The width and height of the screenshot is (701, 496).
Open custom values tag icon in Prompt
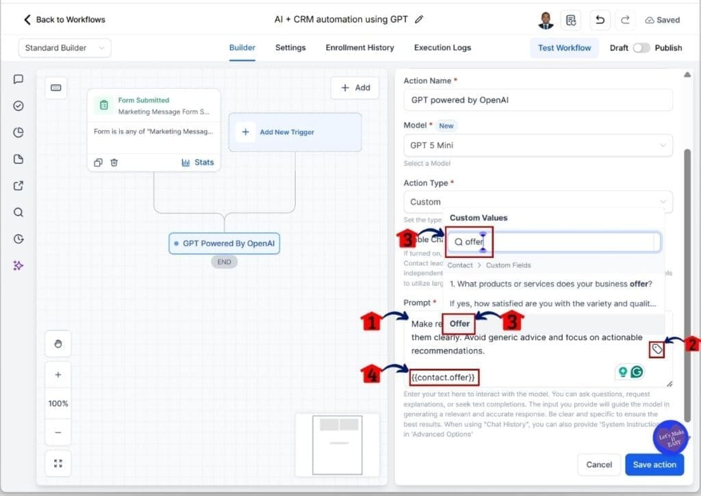pyautogui.click(x=657, y=350)
